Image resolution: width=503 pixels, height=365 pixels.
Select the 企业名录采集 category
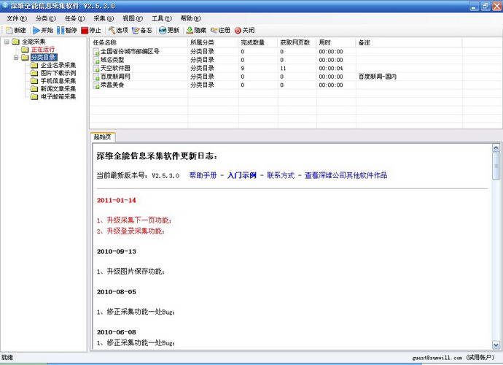[x=58, y=65]
